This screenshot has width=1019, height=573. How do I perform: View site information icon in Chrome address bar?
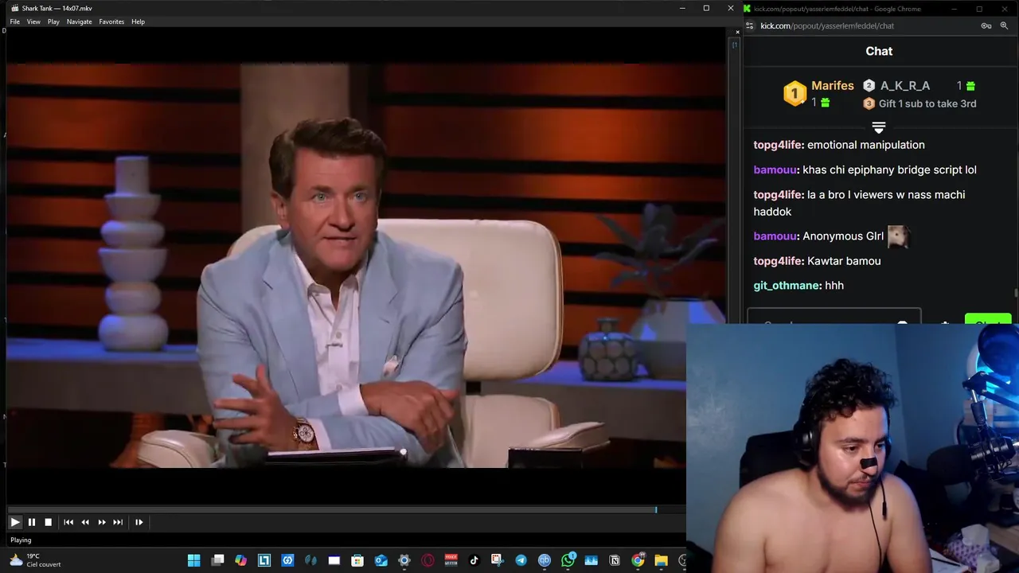point(749,25)
